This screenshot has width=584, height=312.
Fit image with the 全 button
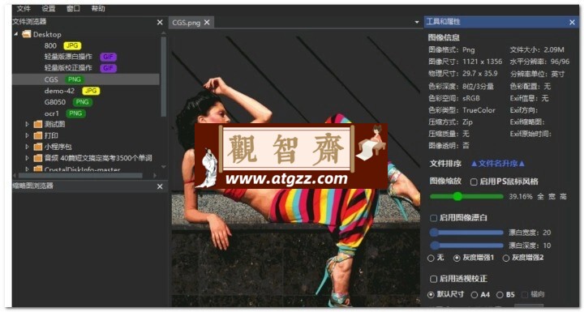click(x=540, y=196)
